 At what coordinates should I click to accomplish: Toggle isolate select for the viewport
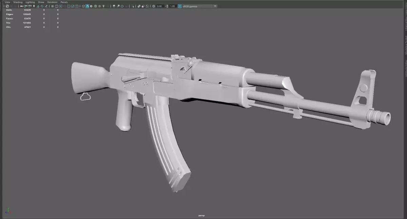(x=133, y=6)
